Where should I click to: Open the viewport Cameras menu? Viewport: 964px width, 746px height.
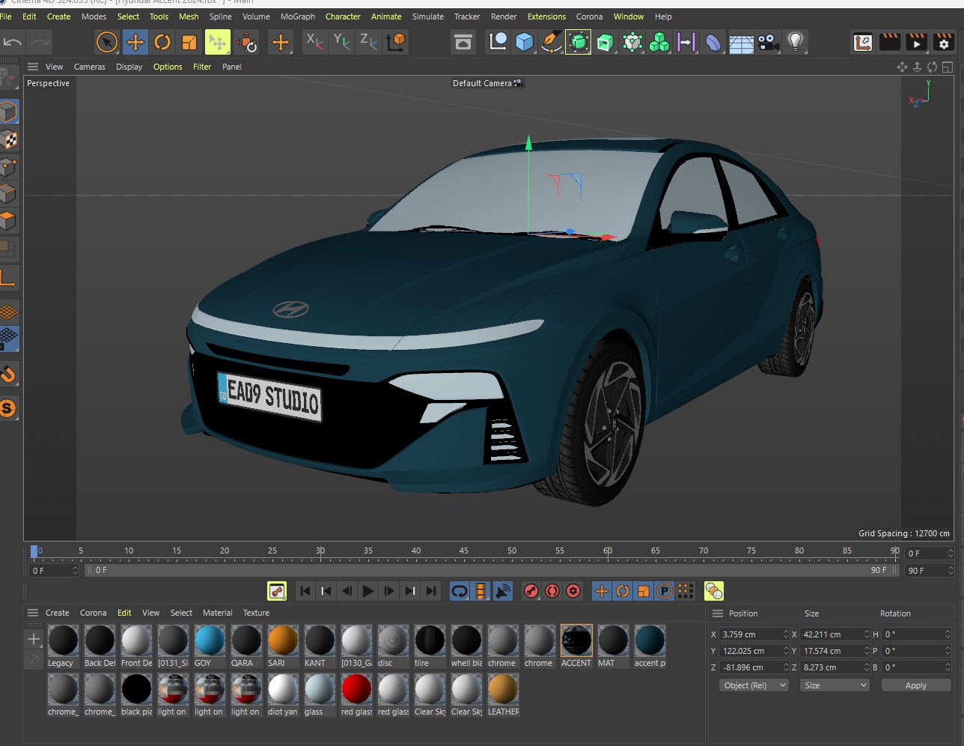89,67
